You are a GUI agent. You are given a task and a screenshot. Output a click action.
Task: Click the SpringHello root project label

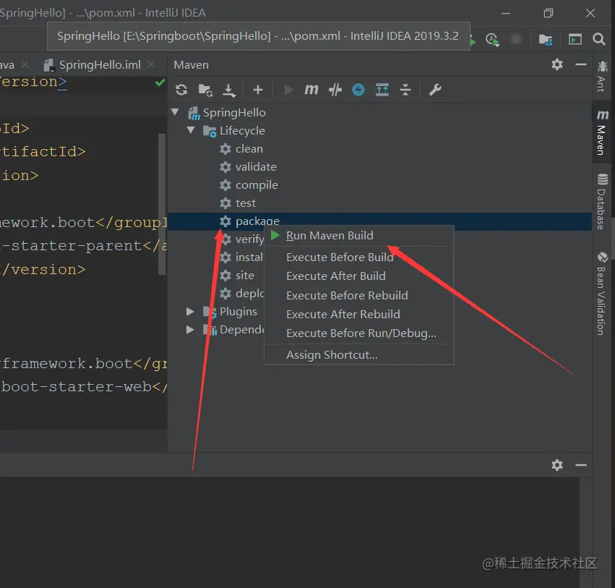click(234, 113)
